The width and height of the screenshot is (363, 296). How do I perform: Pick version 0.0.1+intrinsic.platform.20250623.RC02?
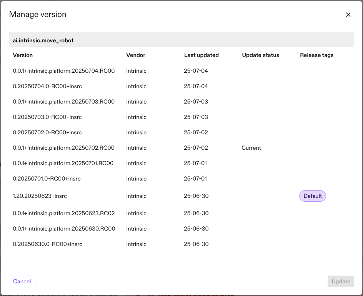(x=64, y=213)
